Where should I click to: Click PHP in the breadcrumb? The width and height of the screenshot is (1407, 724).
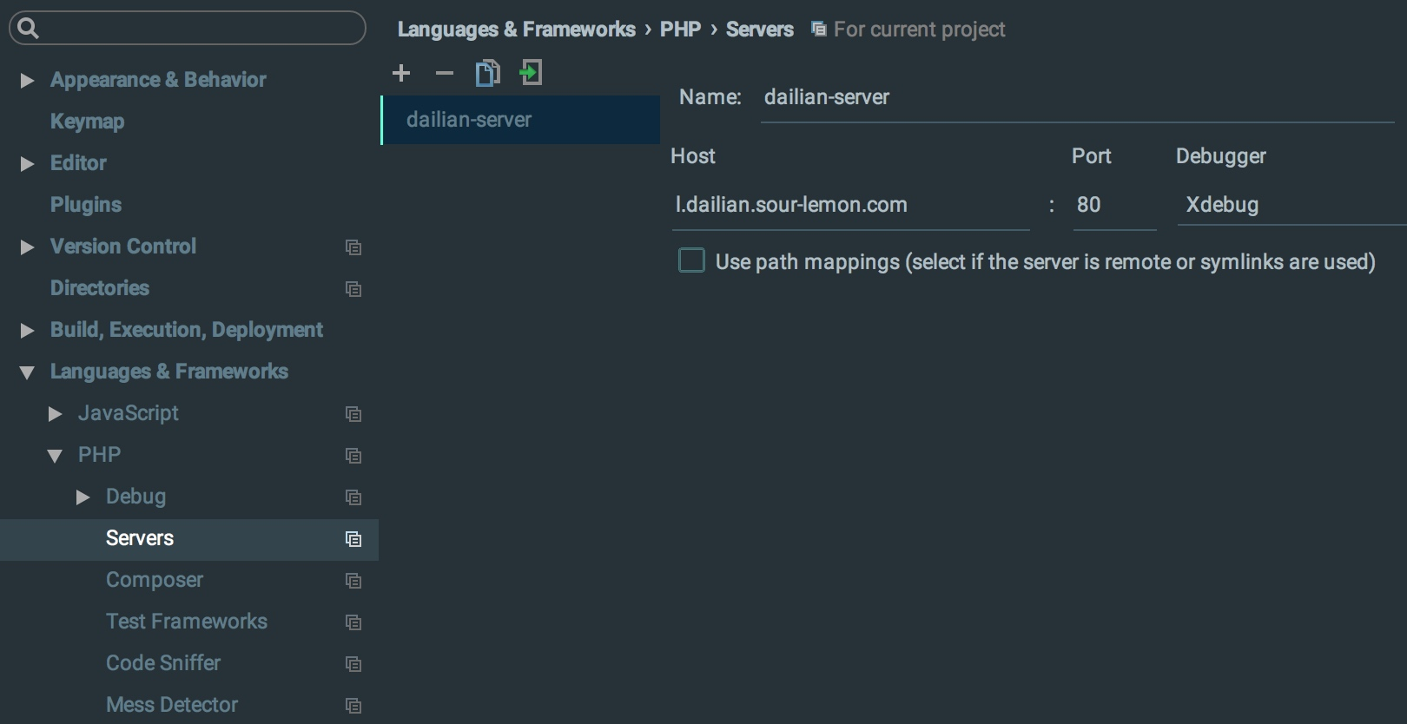tap(680, 30)
